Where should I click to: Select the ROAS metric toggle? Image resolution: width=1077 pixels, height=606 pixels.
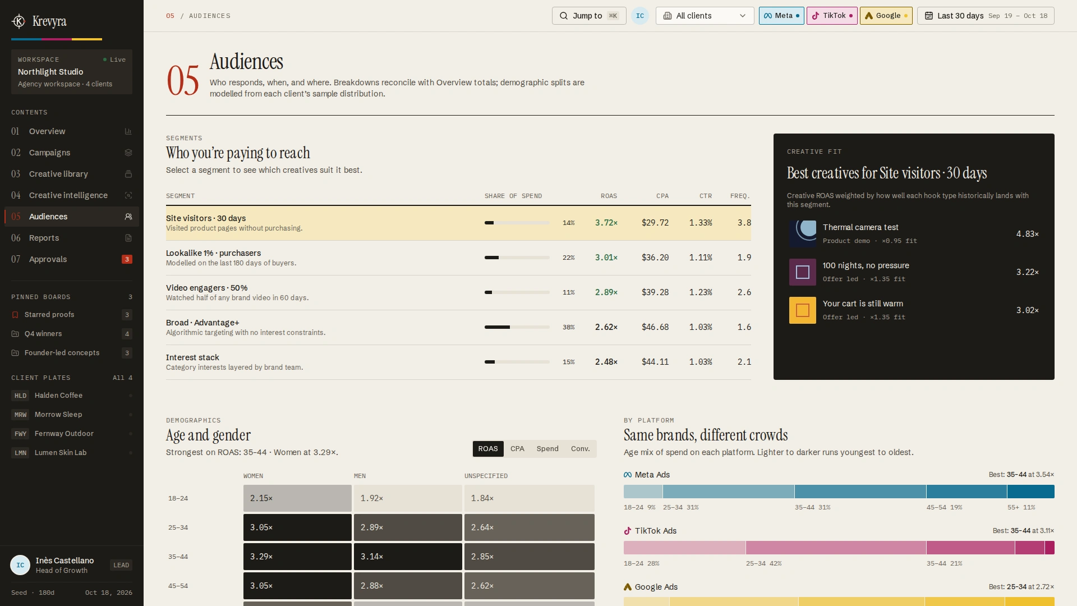tap(488, 449)
